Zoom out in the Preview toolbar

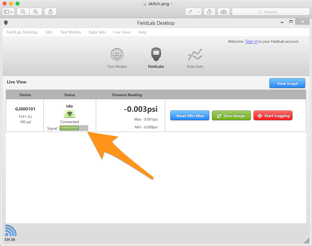23,12
